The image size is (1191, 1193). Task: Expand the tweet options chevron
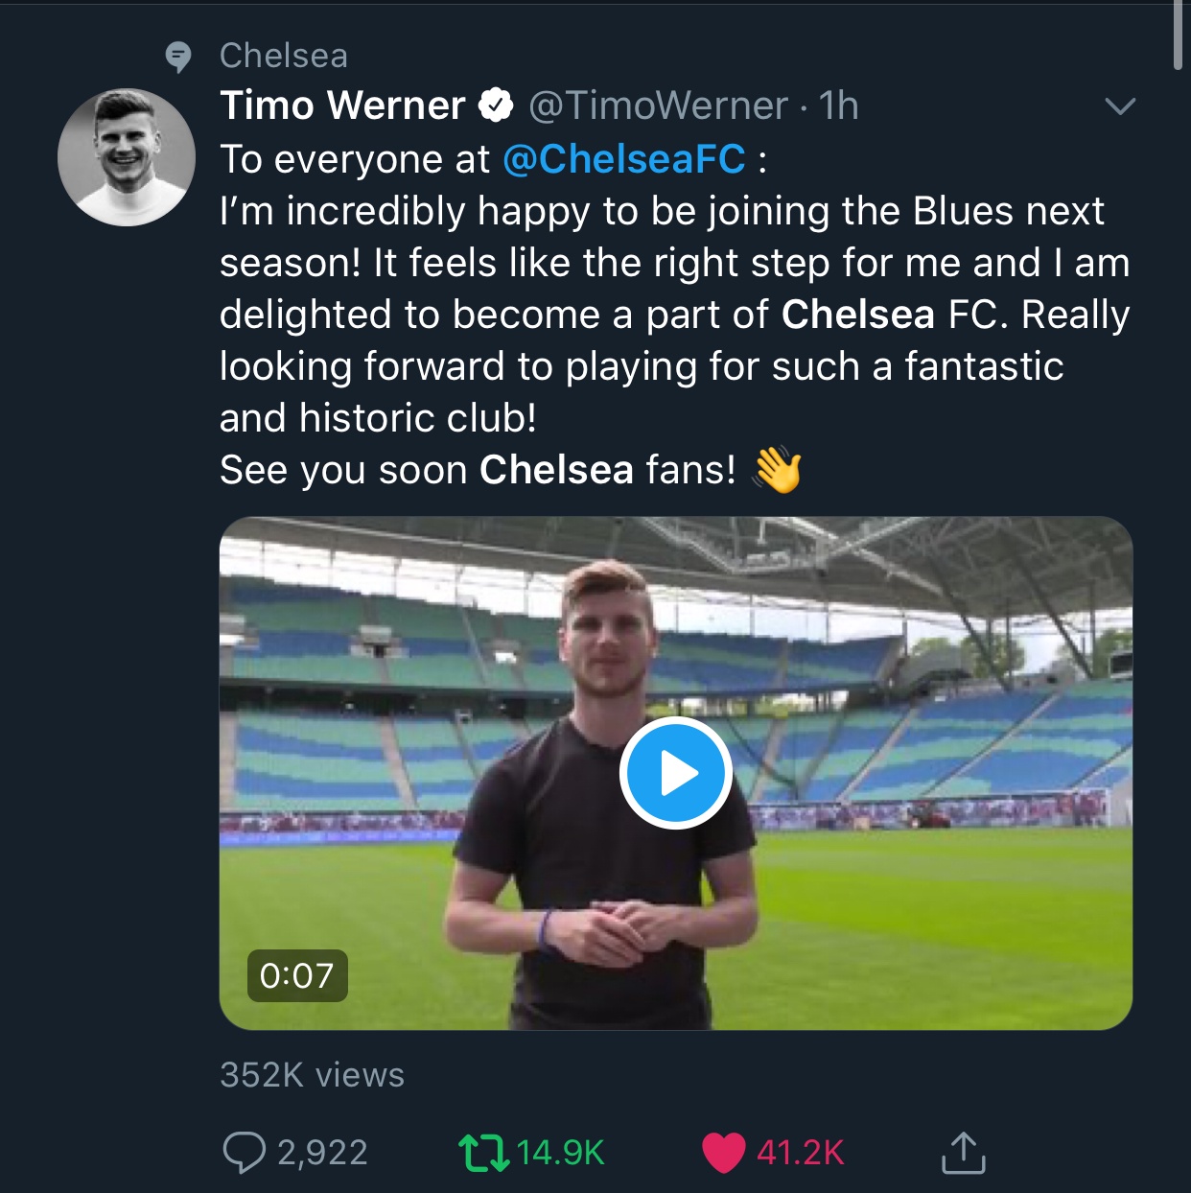(1120, 105)
